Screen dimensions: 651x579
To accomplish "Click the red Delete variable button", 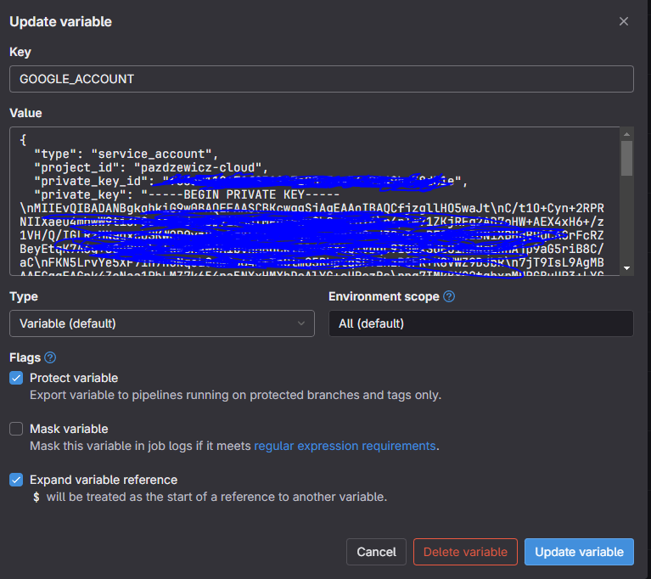I will pos(465,552).
